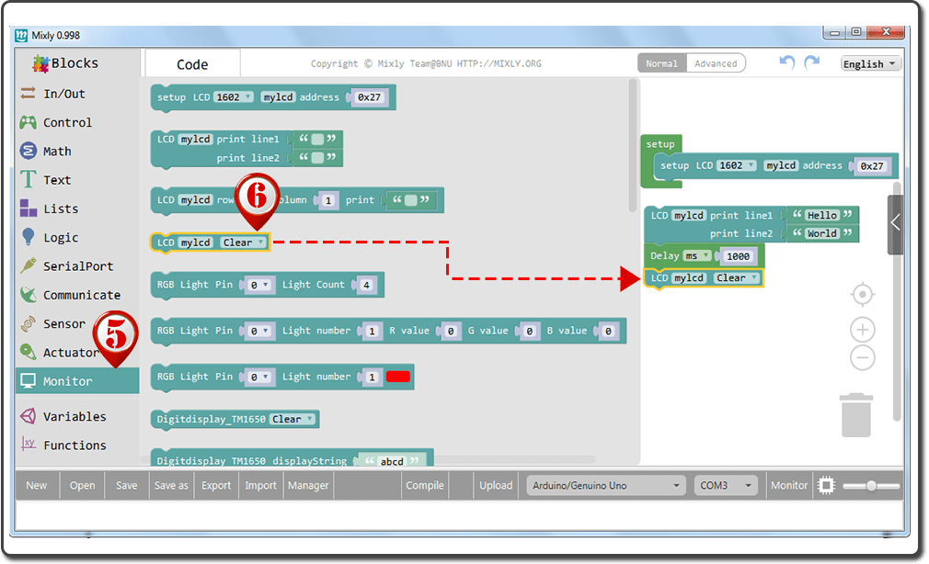Open the Arduino/Genuino Uno board dropdown
This screenshot has height=564, width=929.
tap(605, 485)
